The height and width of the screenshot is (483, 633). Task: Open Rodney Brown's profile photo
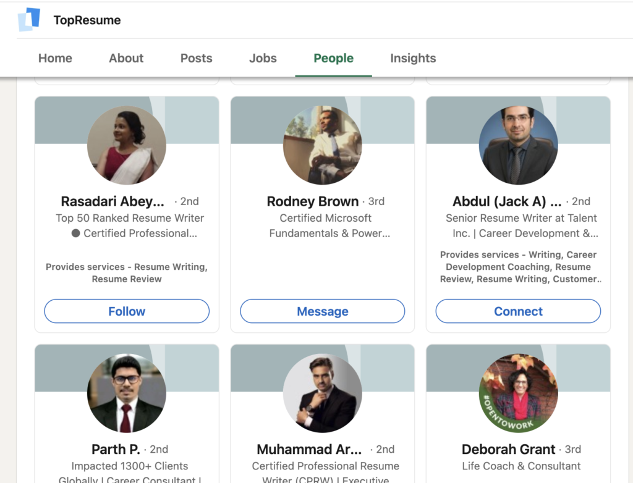point(322,145)
